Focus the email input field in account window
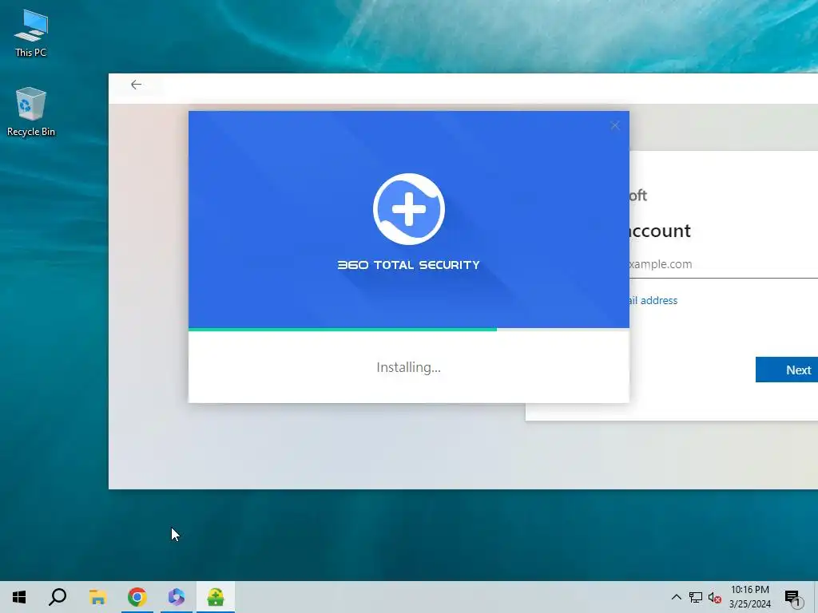This screenshot has height=613, width=818. click(723, 265)
